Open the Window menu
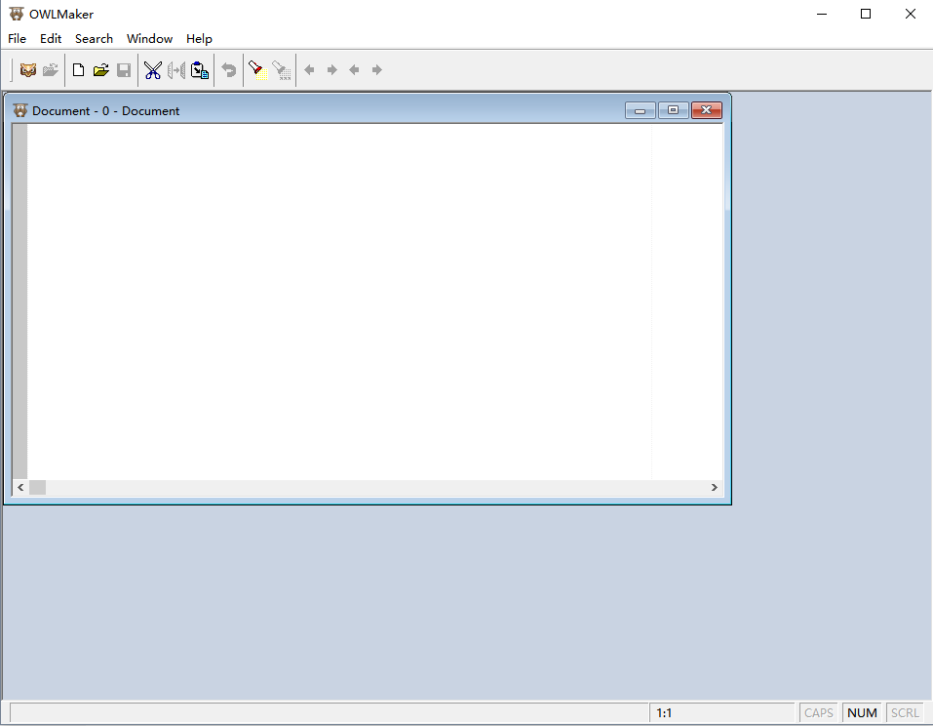933x726 pixels. pos(149,39)
